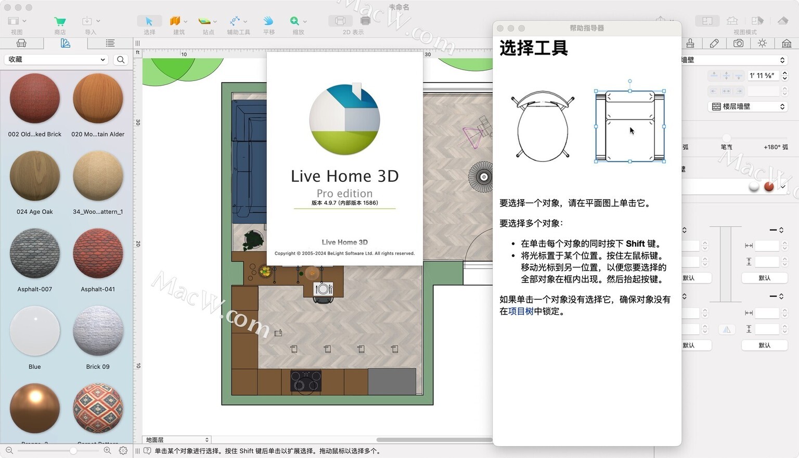Choose the 站点 site tool
The image size is (799, 458).
click(204, 21)
